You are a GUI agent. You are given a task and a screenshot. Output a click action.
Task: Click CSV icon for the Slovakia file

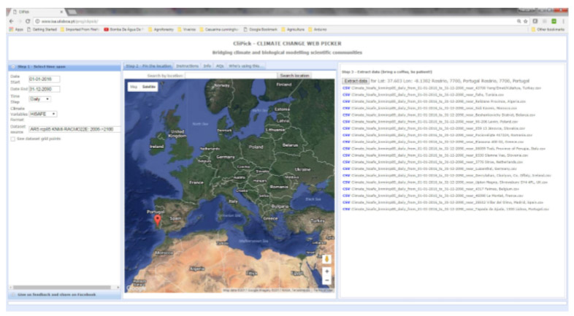tap(346, 128)
